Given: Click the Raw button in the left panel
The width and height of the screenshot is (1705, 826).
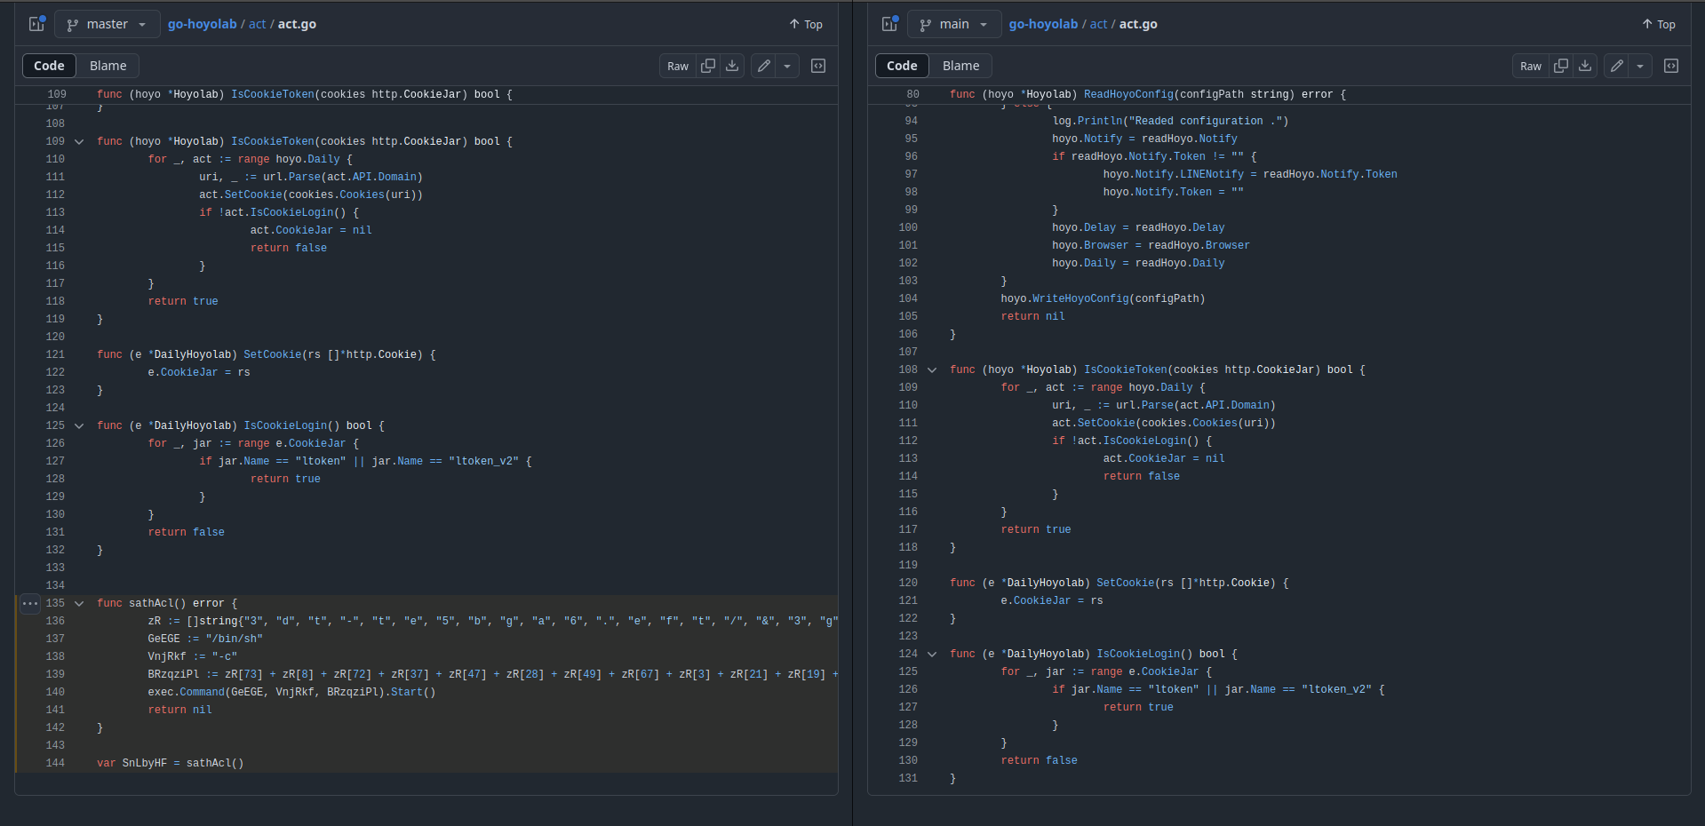Looking at the screenshot, I should click(677, 66).
